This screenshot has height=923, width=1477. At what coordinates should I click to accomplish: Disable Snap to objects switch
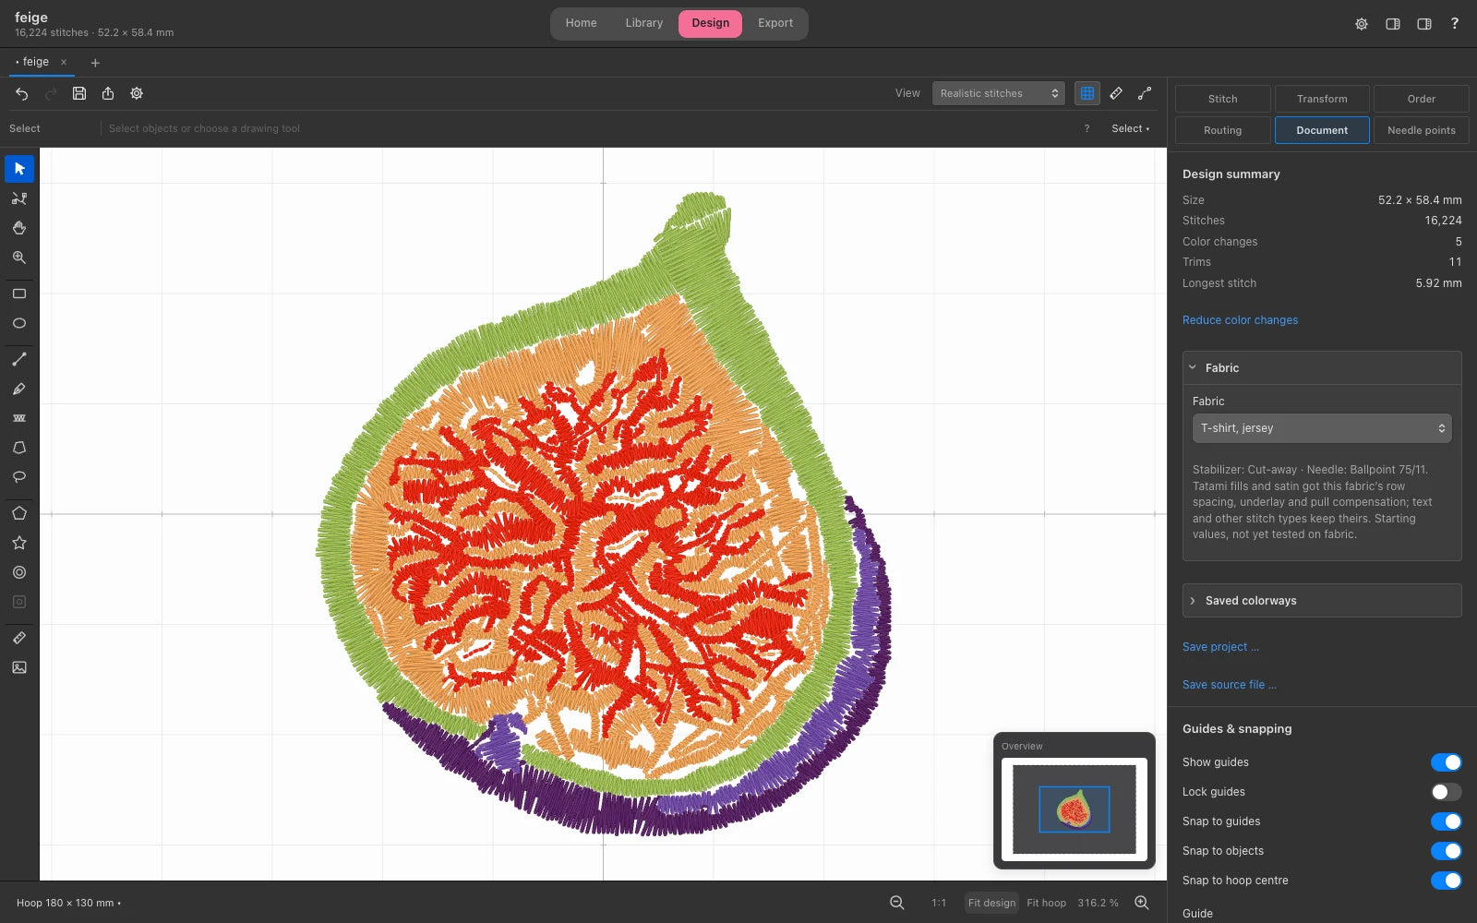coord(1446,851)
